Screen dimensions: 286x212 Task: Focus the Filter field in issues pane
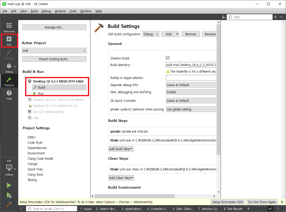tap(250, 17)
